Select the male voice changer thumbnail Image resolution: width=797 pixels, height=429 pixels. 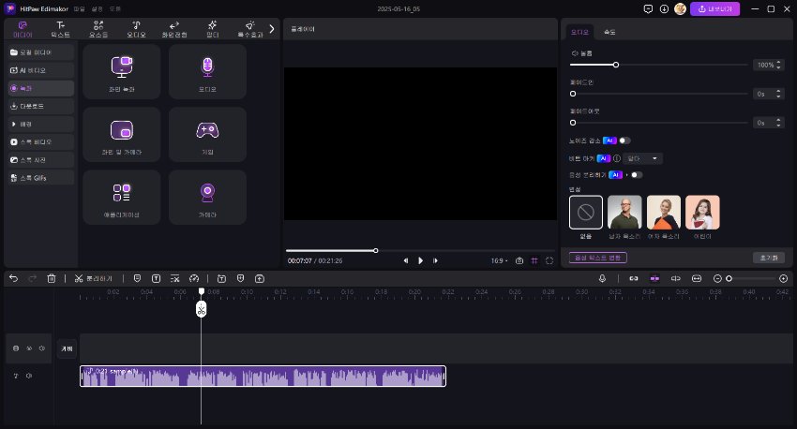tap(624, 213)
